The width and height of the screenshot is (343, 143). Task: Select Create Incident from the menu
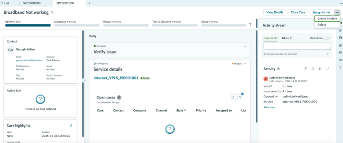[x=327, y=19]
